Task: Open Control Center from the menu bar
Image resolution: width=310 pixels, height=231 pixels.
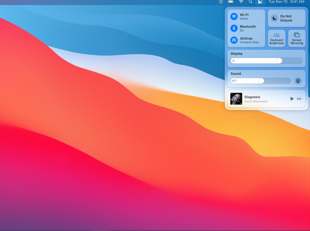Action: (x=260, y=2)
